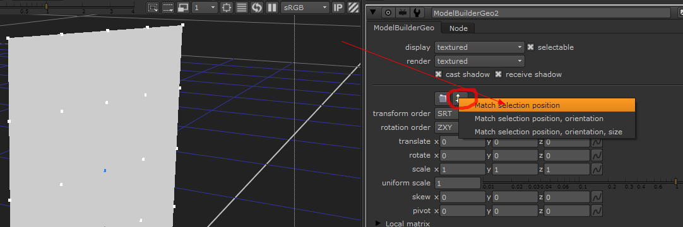The image size is (683, 227).
Task: Open the sRGB colorspace dropdown
Action: click(305, 8)
